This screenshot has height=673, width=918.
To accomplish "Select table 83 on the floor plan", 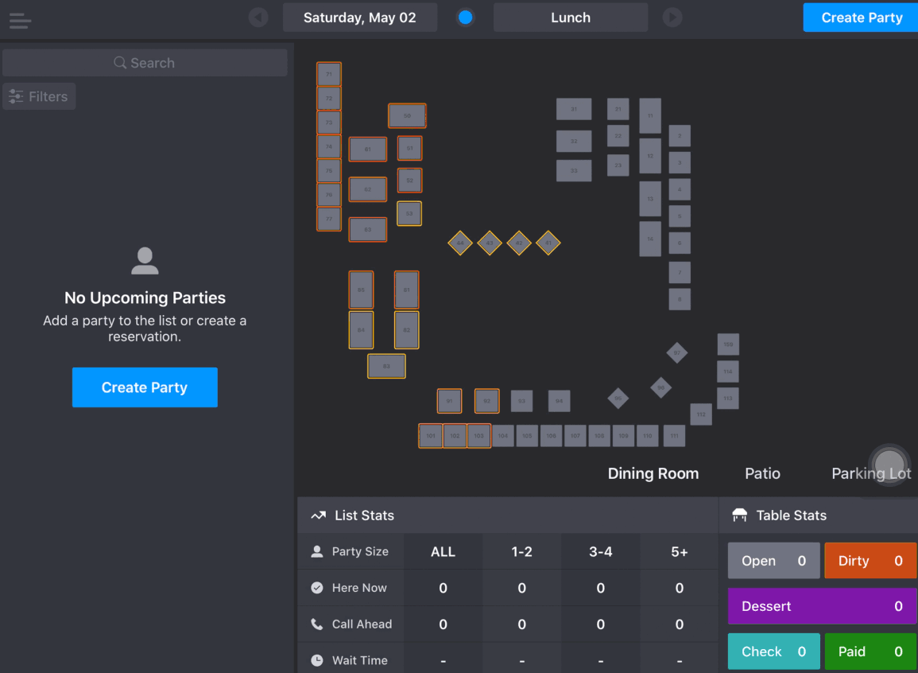I will [386, 366].
